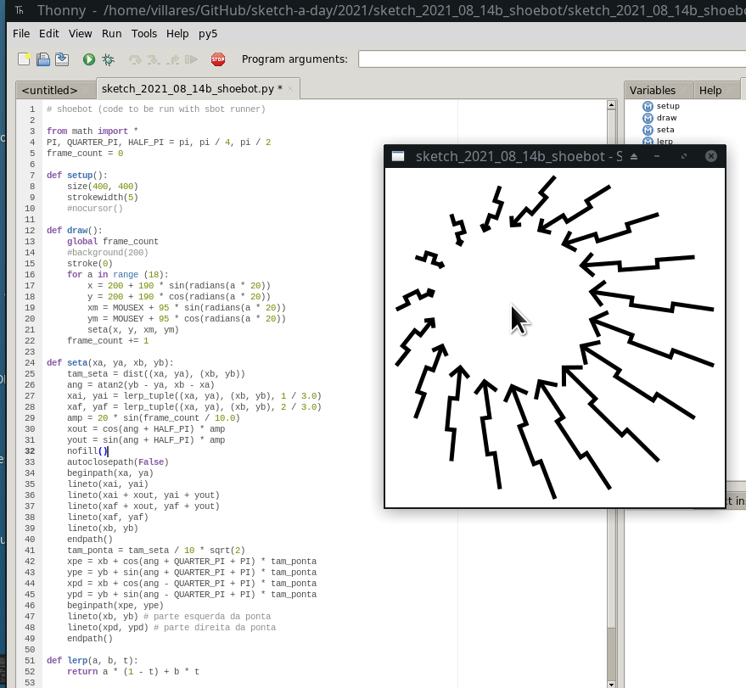Switch to the <untitled> editor tab
Viewport: 746px width, 688px height.
click(x=49, y=90)
